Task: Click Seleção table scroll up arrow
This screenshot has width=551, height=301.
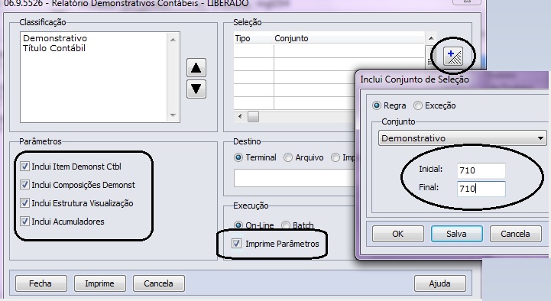Action: pyautogui.click(x=431, y=38)
